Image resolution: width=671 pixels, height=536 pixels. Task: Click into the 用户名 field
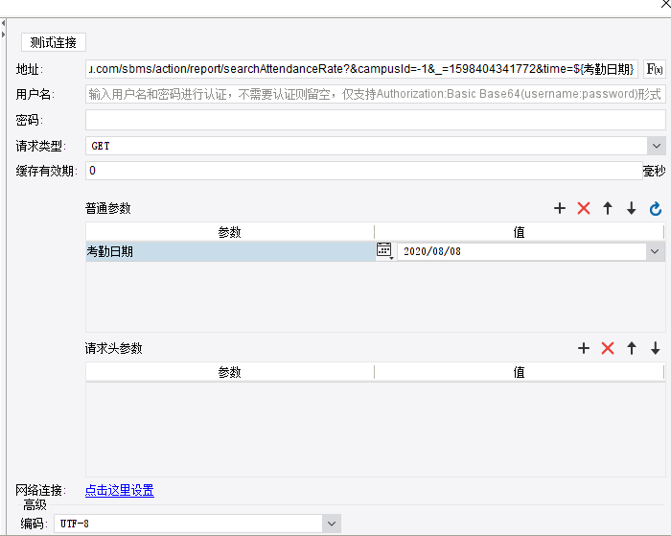pyautogui.click(x=376, y=94)
